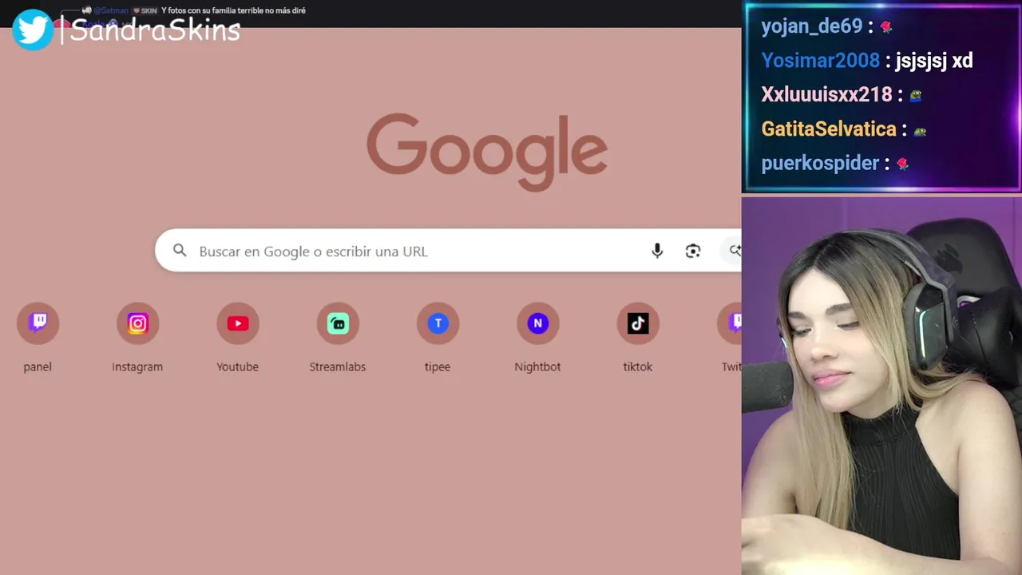Click the tiktok shortcut label
The width and height of the screenshot is (1022, 575).
[637, 367]
